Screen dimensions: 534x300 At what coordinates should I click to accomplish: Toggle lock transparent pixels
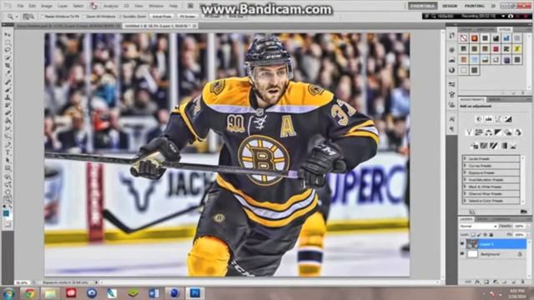pyautogui.click(x=473, y=235)
